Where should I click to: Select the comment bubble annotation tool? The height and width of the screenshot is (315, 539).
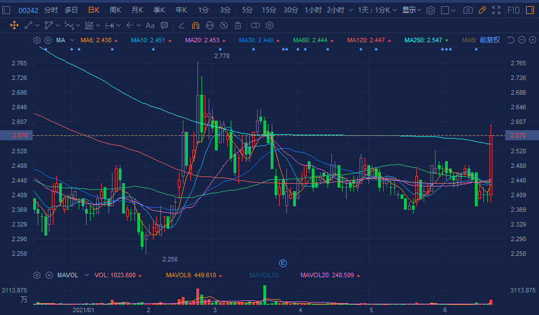point(164,25)
